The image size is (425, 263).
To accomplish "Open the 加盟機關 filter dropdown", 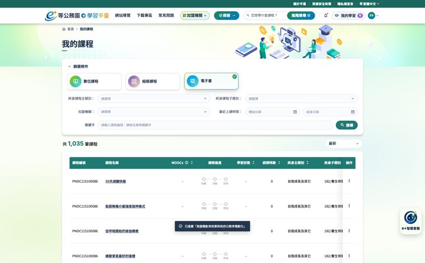I will click(153, 111).
